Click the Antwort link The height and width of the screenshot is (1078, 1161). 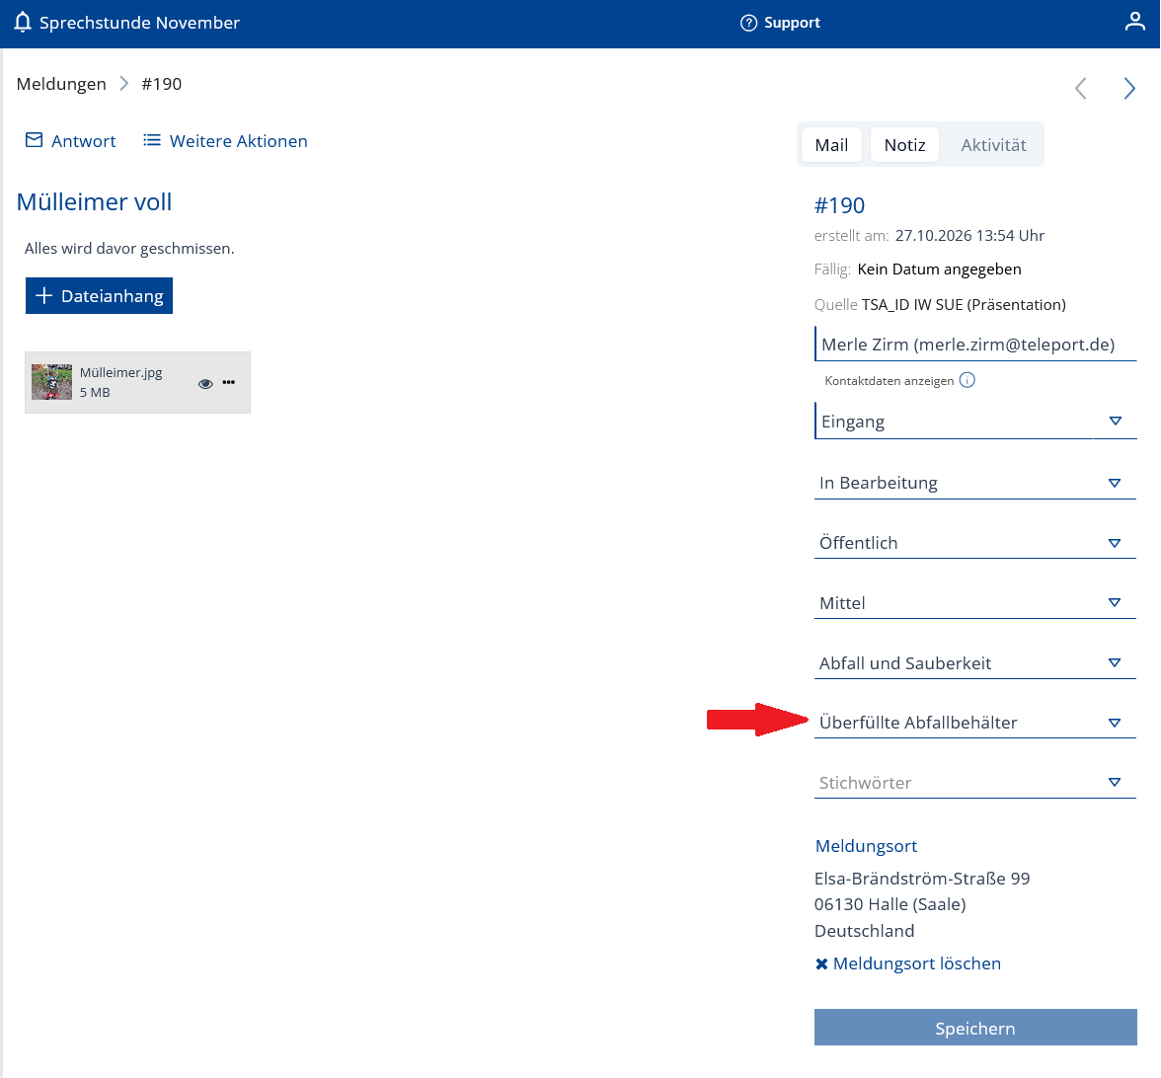tap(84, 140)
